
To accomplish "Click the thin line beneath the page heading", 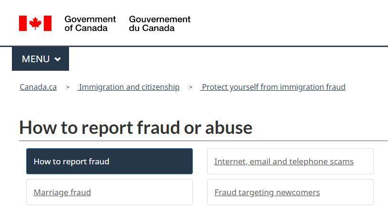I will (203, 141).
